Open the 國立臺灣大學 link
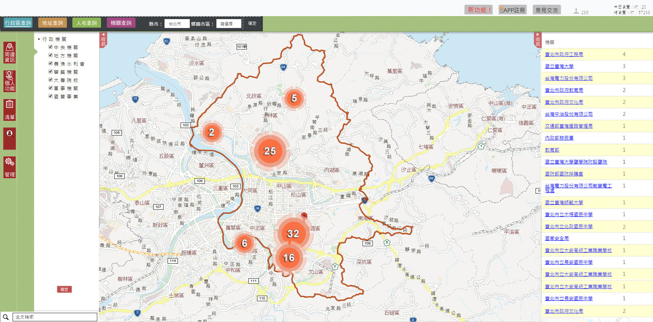The width and height of the screenshot is (653, 322). coord(559,66)
